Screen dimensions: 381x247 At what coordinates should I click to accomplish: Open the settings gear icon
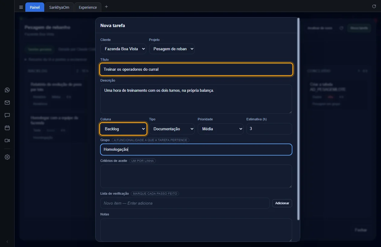(x=7, y=157)
